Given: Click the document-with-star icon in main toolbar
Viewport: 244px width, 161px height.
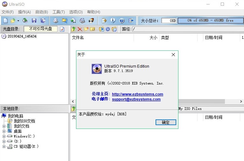Looking at the screenshot, I should 104,21.
